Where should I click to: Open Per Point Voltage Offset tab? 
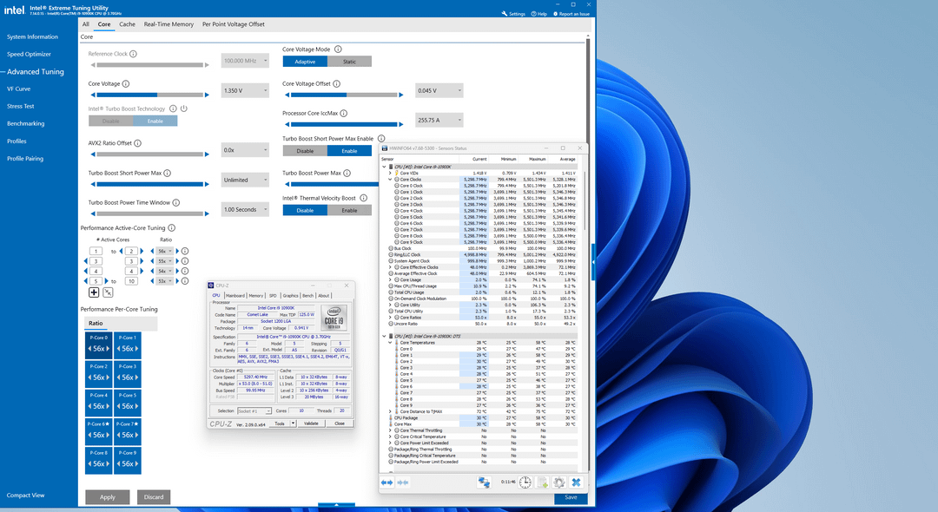point(234,24)
